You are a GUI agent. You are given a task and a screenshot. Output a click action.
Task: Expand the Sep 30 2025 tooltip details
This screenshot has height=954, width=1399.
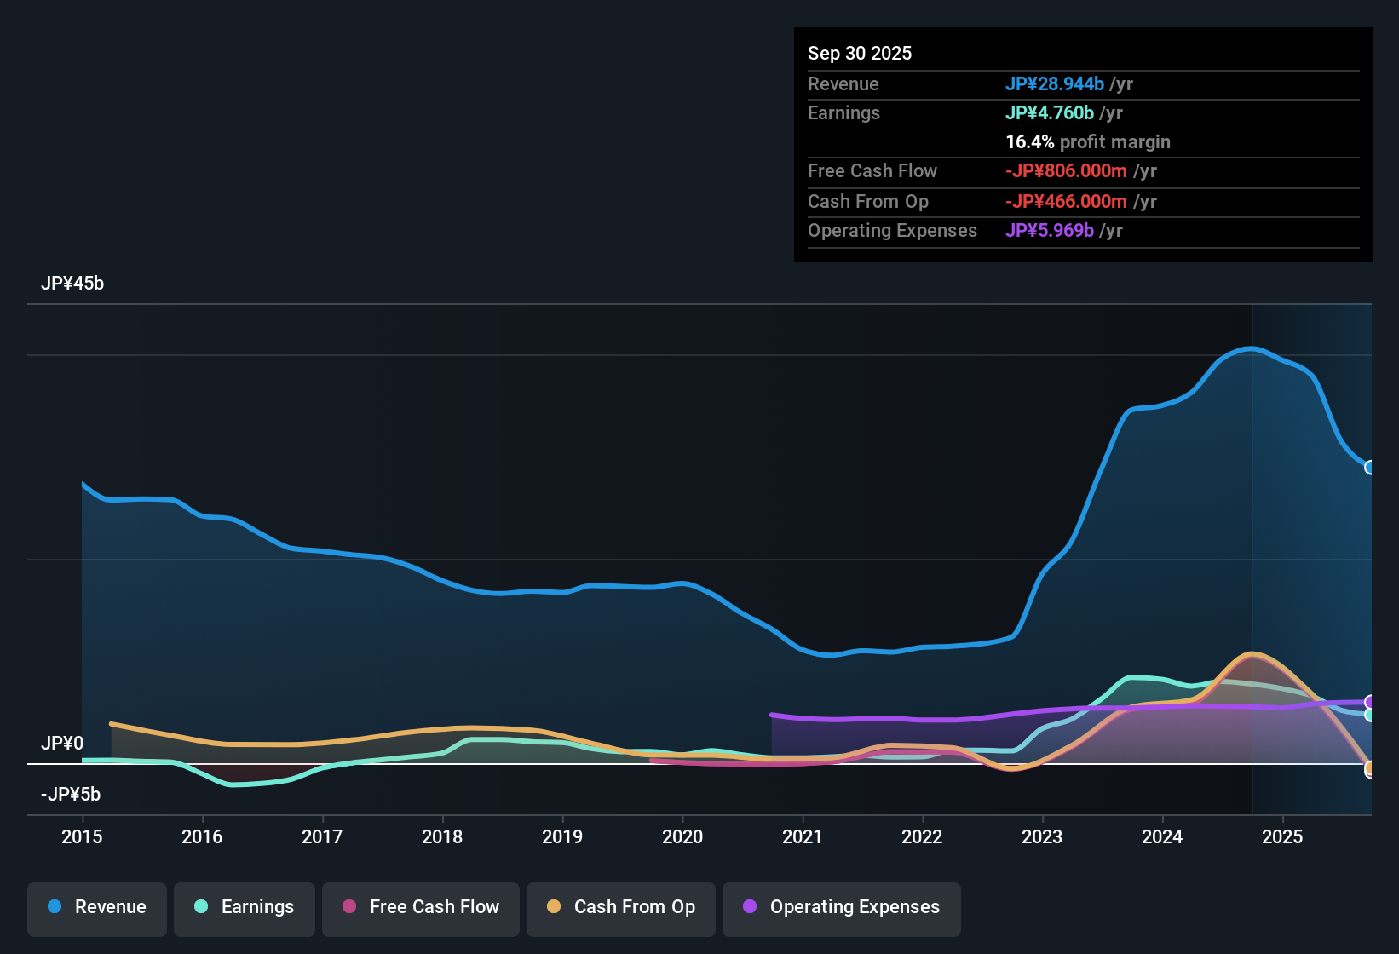point(860,53)
